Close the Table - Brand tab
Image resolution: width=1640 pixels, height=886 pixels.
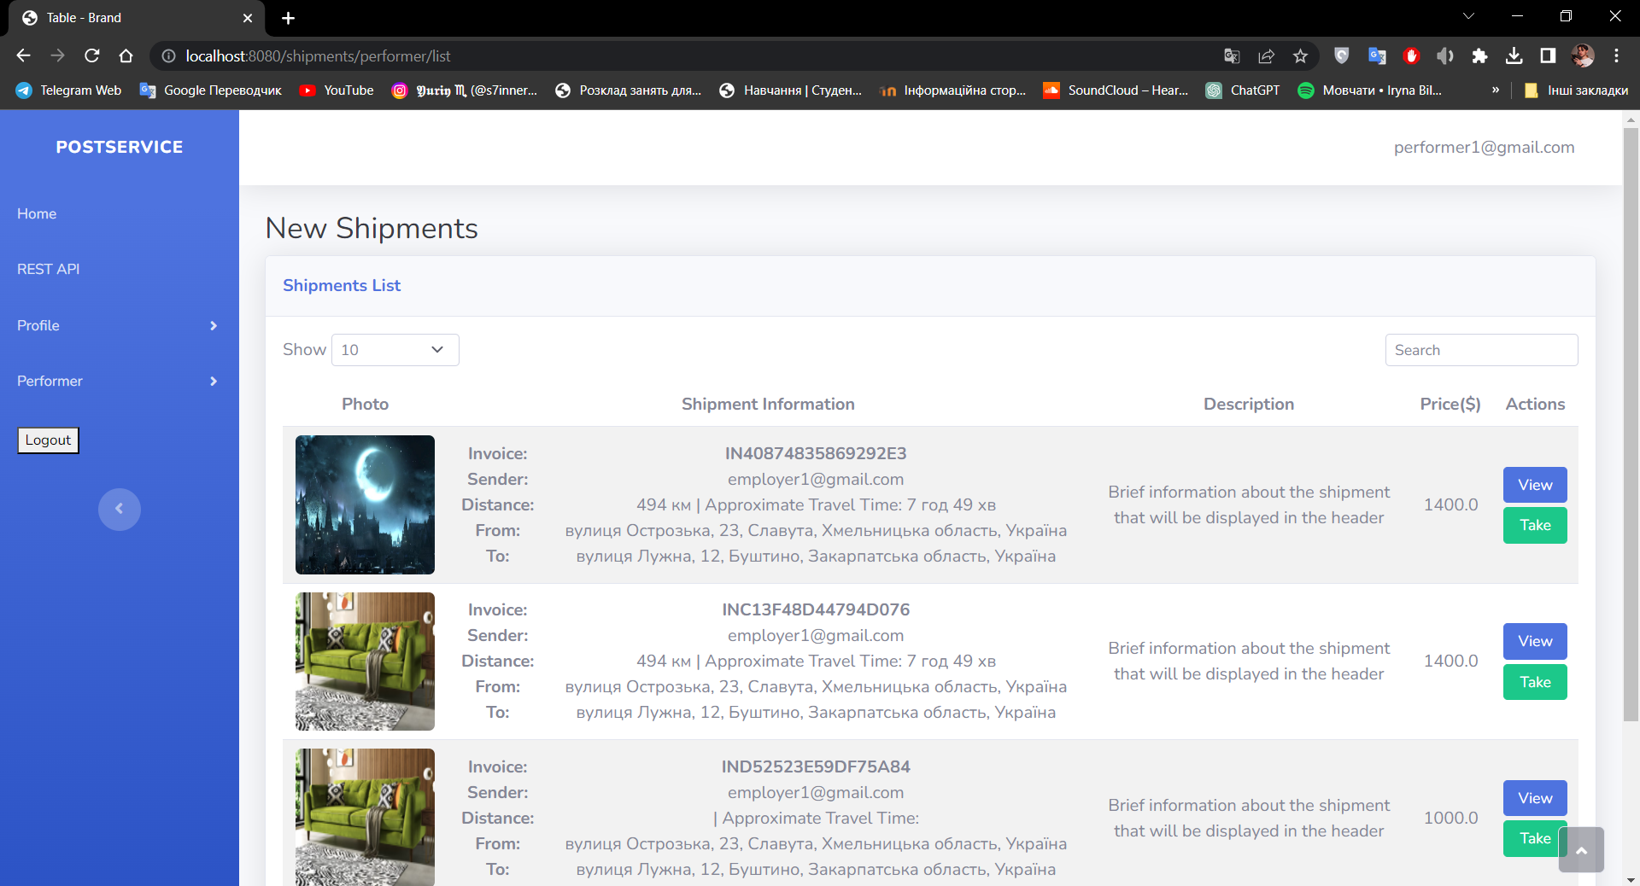click(248, 18)
